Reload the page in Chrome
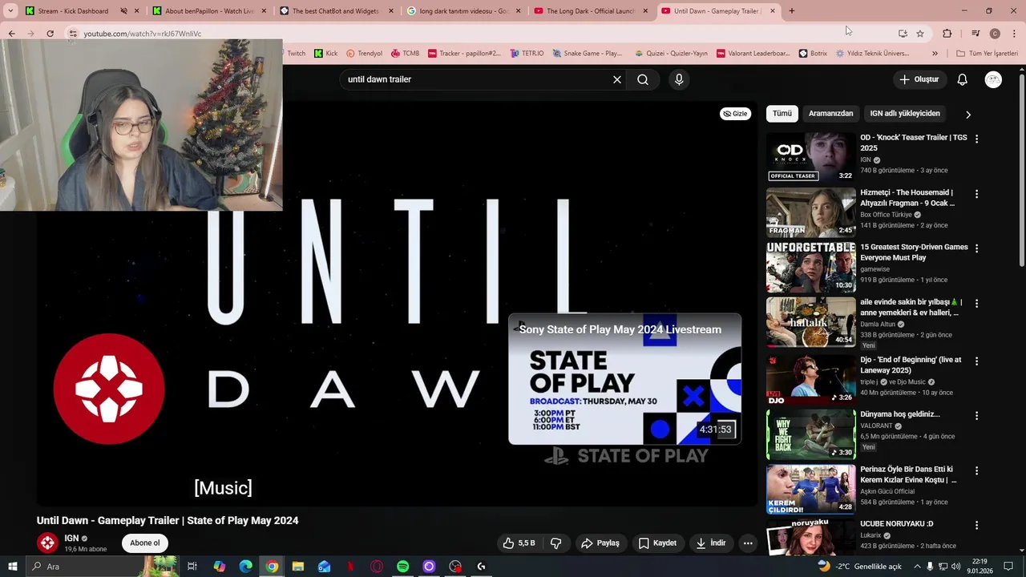The width and height of the screenshot is (1026, 577). pos(50,34)
